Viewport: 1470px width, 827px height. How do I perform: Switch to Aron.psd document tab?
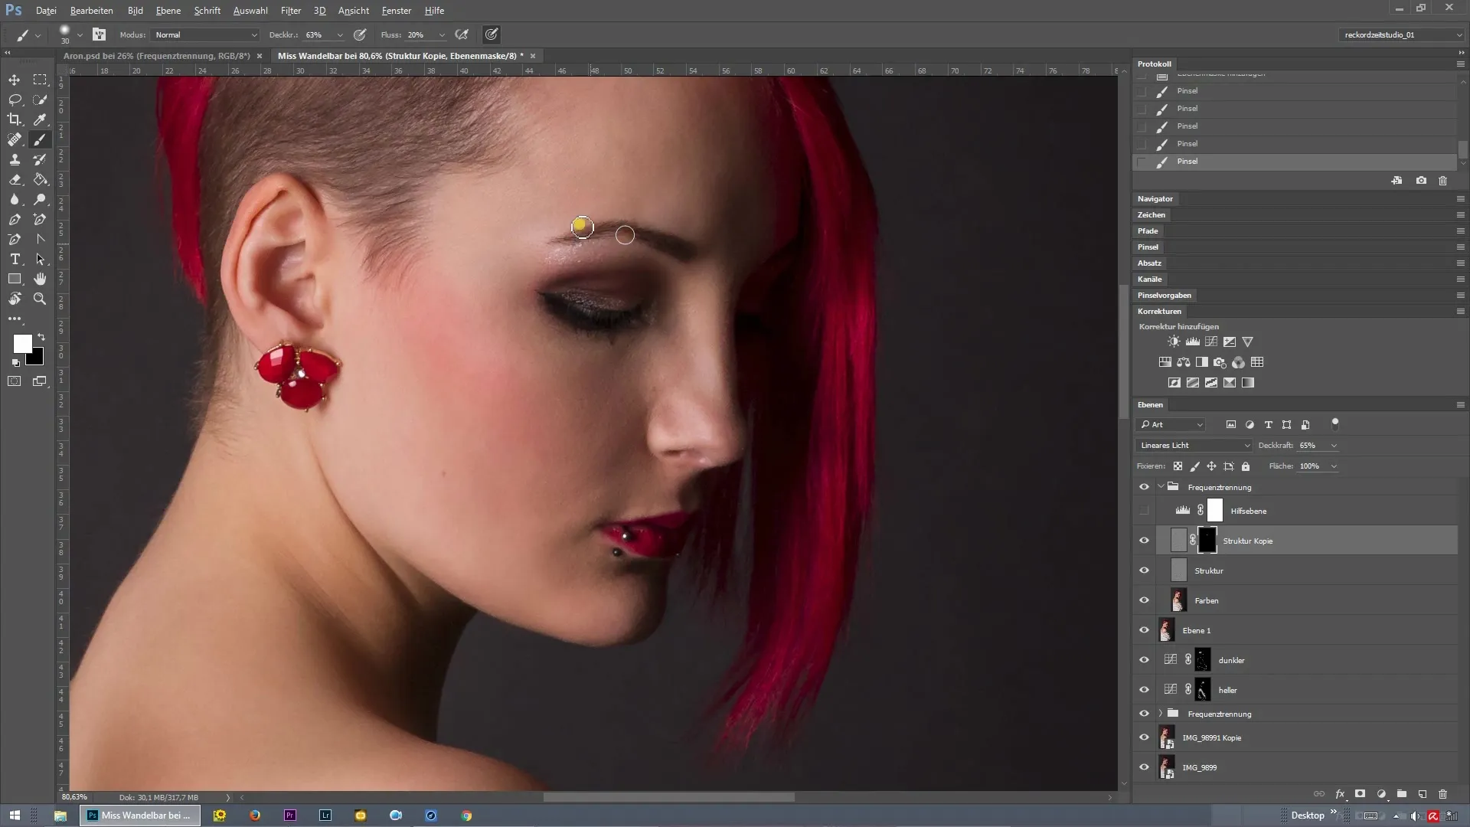(156, 56)
